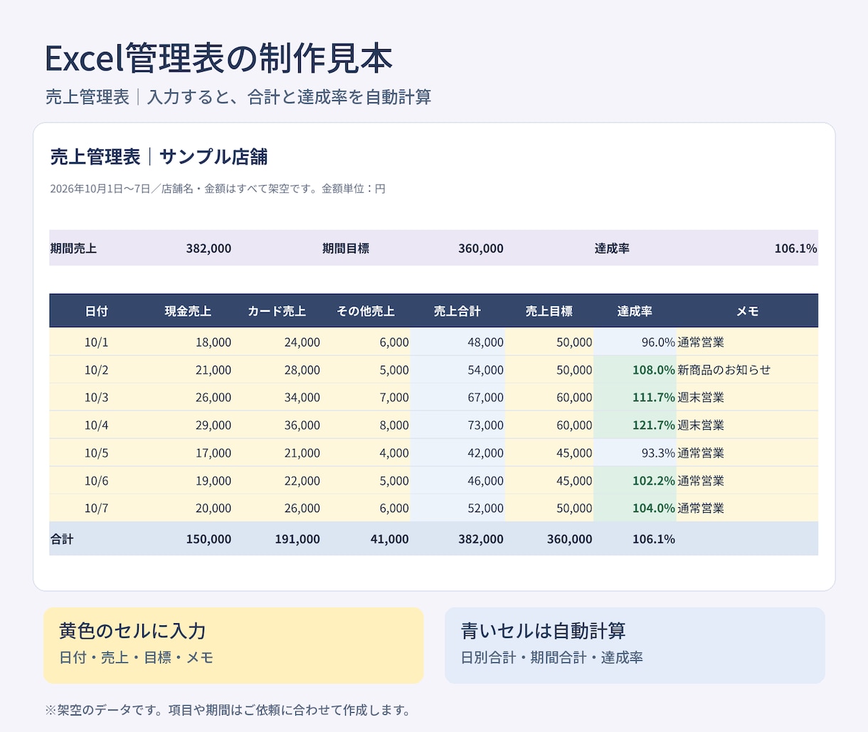
Task: Click the 108.0% achievement rate cell
Action: [635, 370]
